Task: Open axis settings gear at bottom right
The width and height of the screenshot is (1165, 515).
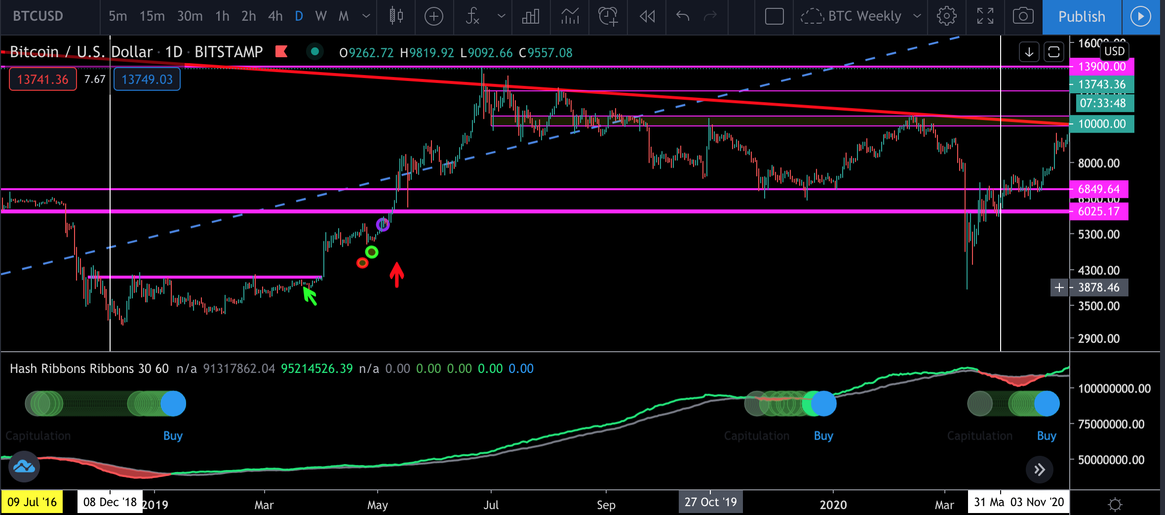Action: coord(1115,504)
